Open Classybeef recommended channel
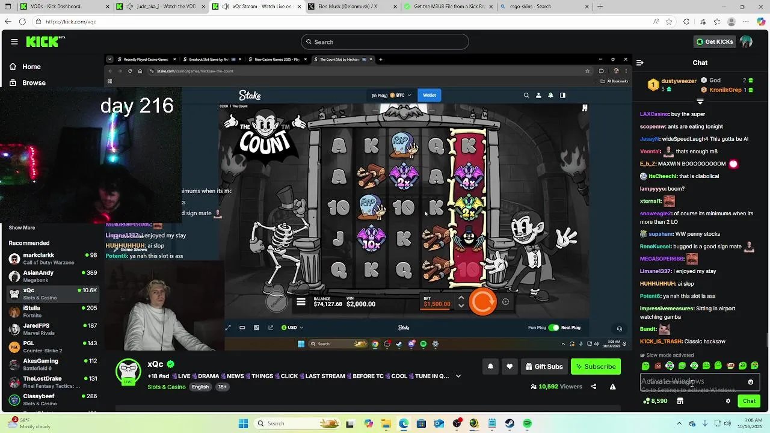770x433 pixels. pos(53,399)
